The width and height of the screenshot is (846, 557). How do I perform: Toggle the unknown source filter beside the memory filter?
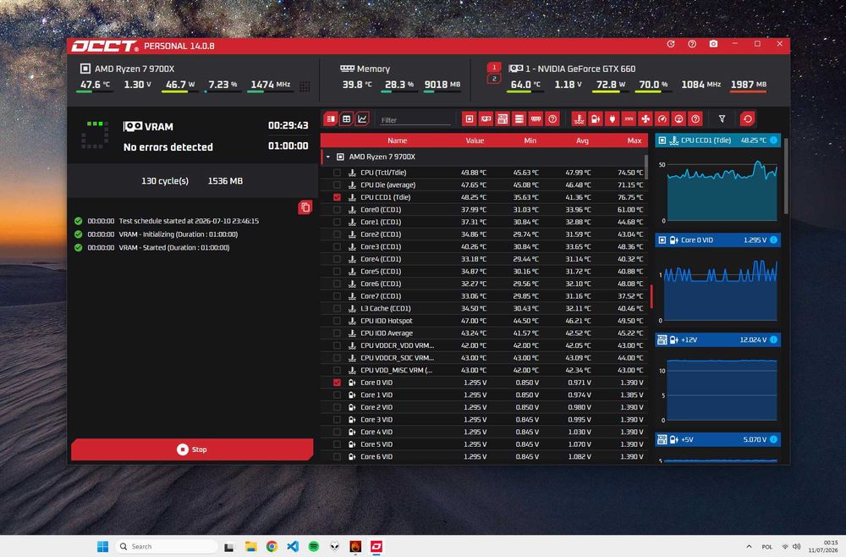click(x=552, y=119)
